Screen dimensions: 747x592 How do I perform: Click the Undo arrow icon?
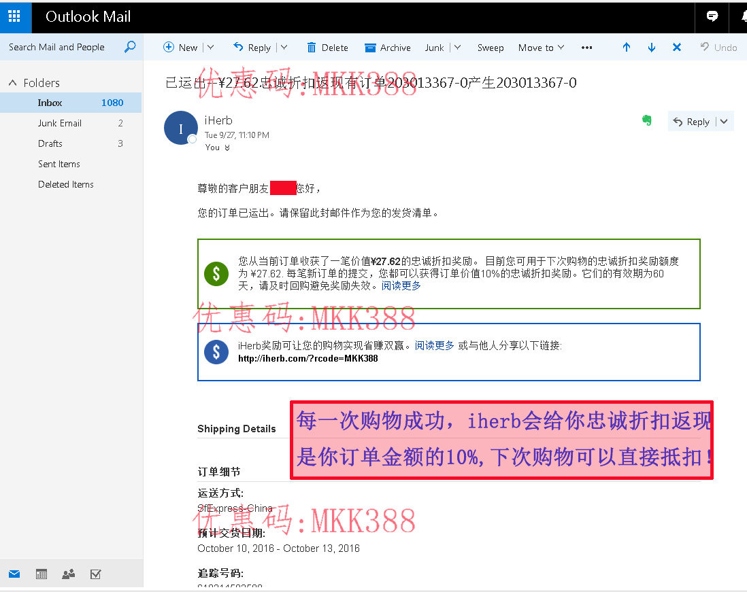click(x=705, y=47)
